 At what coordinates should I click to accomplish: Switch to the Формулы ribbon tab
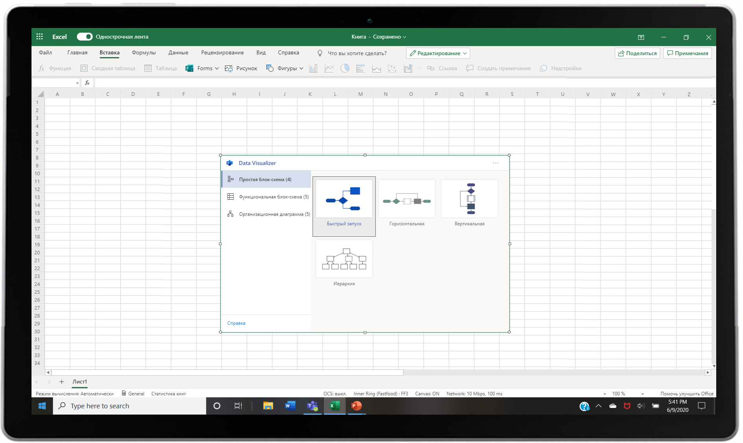(x=143, y=52)
